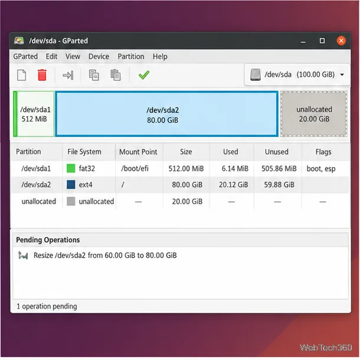Click the Pending Operations panel heading

point(48,240)
